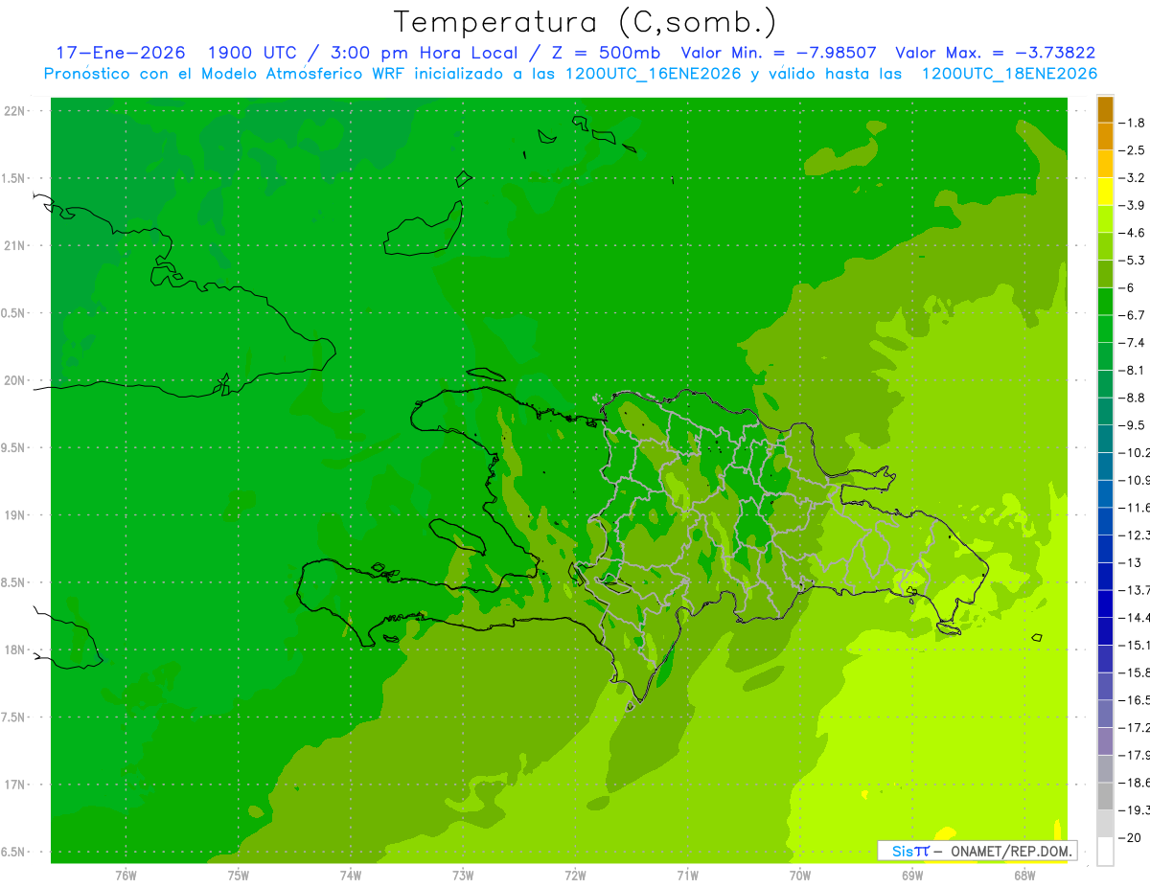Click the "-4.6" colorbar value
The image size is (1150, 888).
(x=1133, y=233)
